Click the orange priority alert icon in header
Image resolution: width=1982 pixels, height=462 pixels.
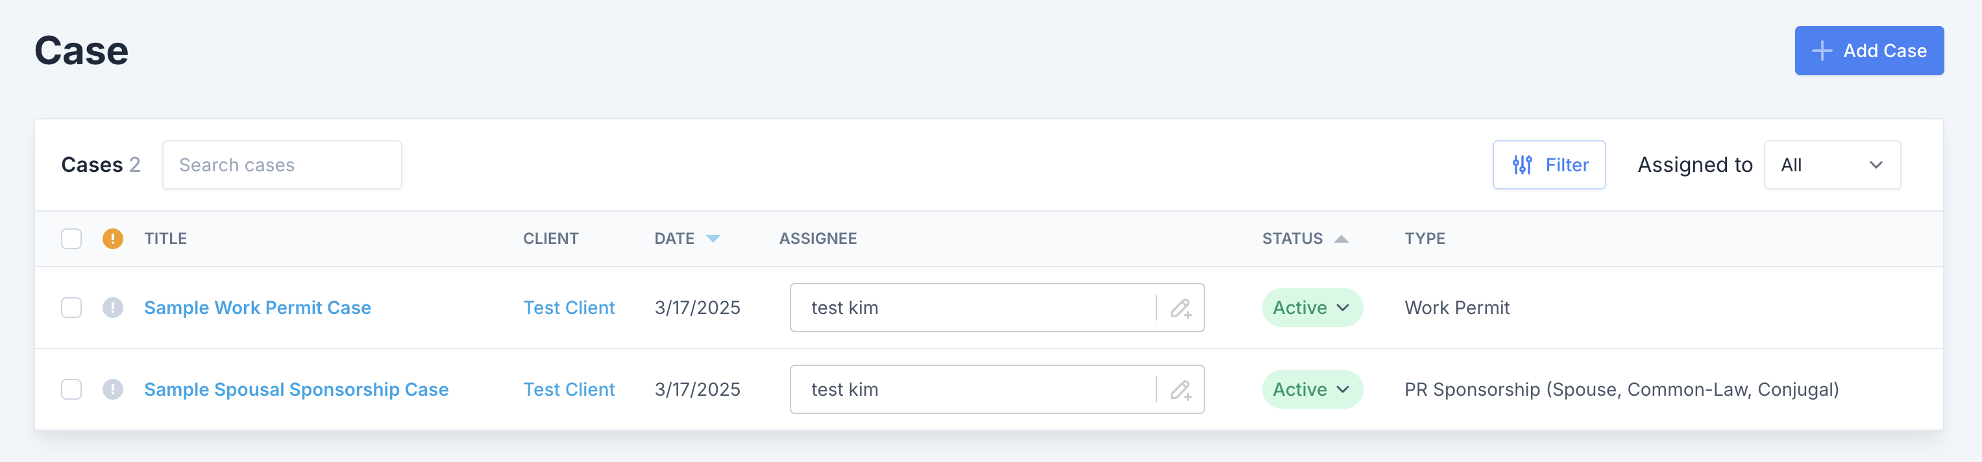[113, 238]
